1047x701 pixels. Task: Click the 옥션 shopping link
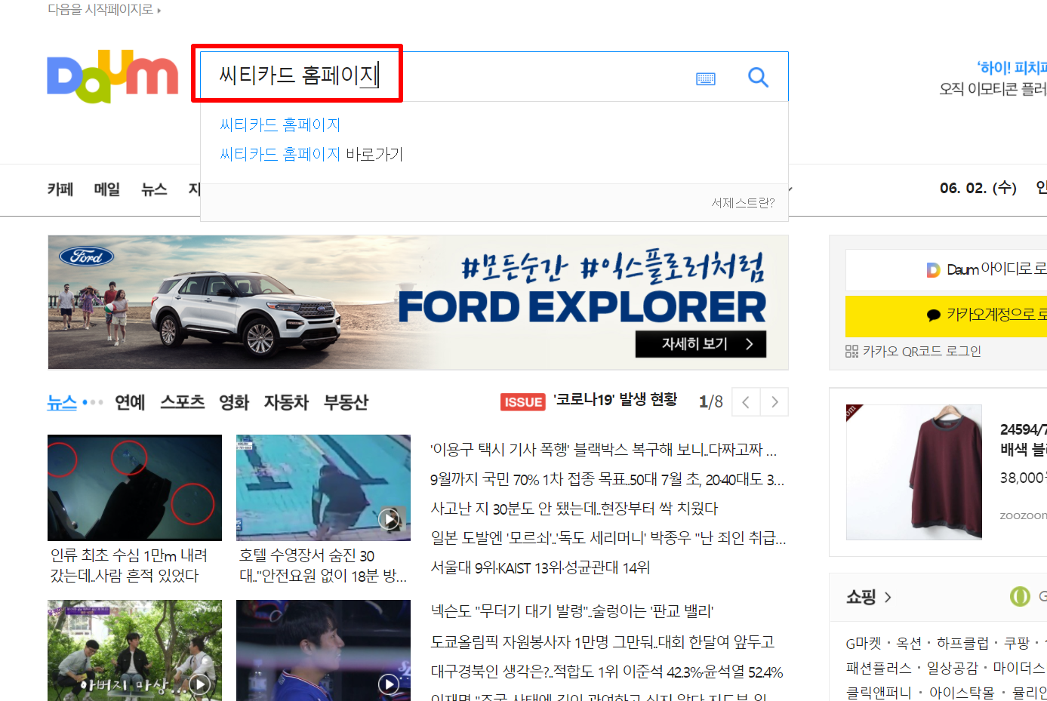[x=909, y=644]
